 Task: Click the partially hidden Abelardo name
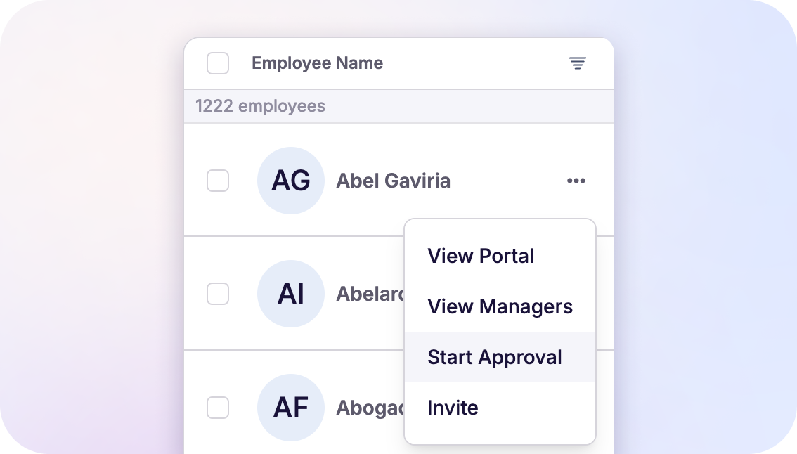[370, 294]
